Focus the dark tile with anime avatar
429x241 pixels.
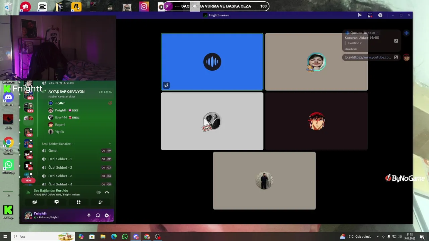pos(316,121)
